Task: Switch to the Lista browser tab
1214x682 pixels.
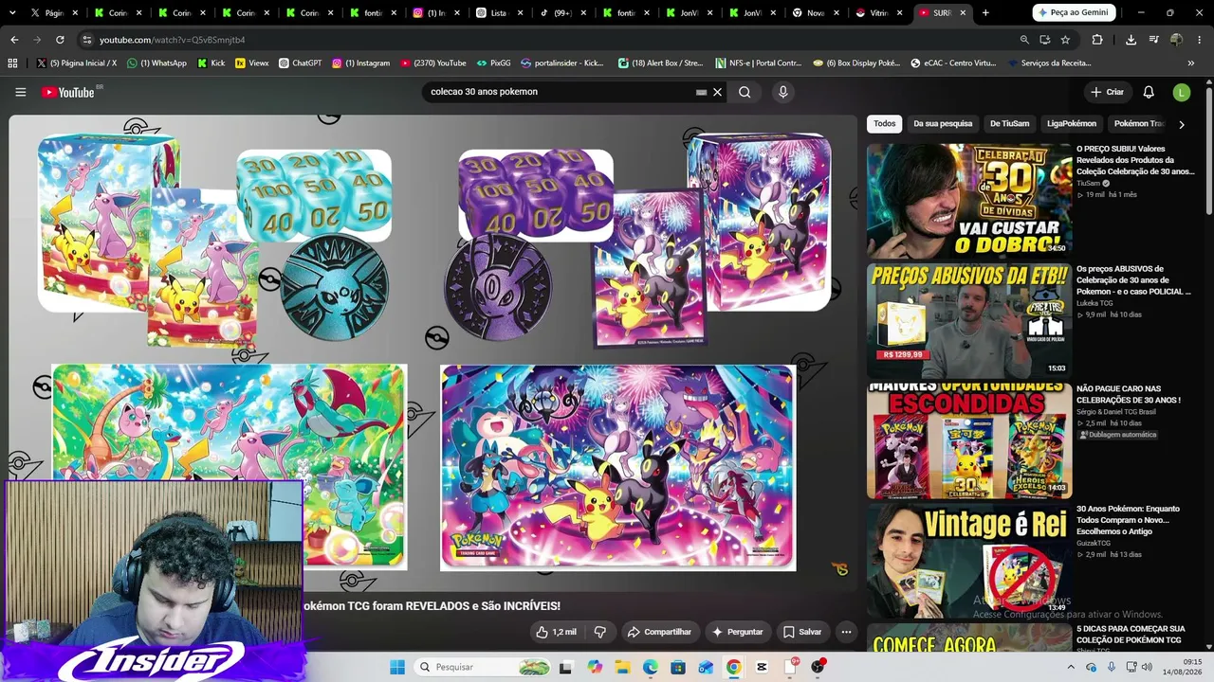Action: [x=501, y=13]
